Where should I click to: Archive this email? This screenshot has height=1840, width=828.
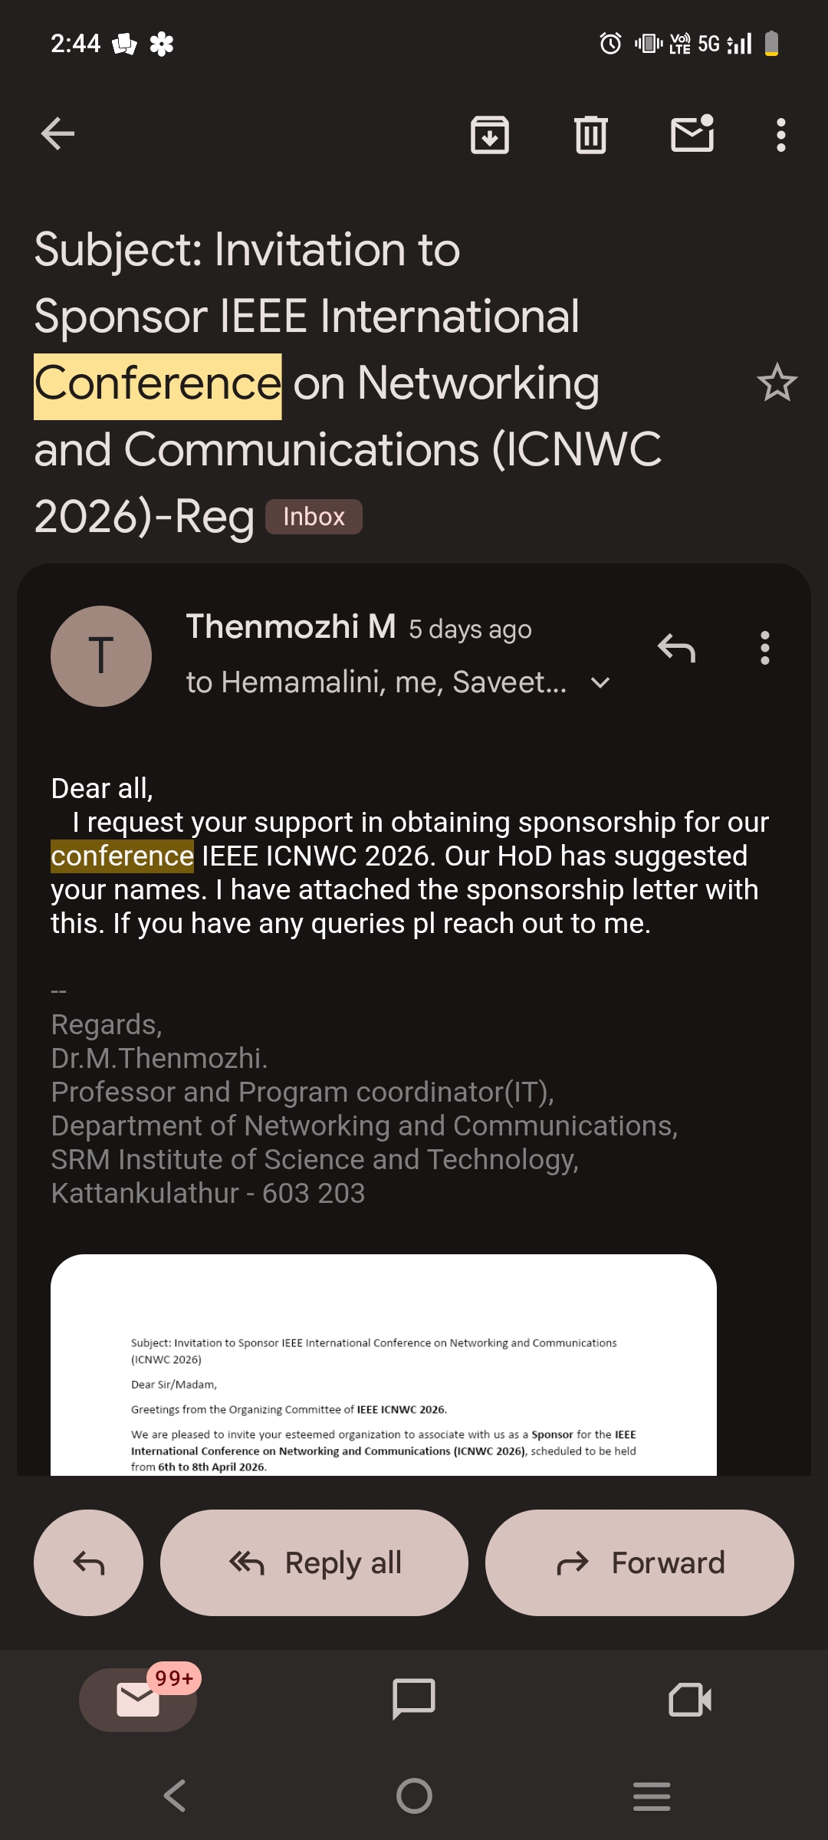[490, 135]
